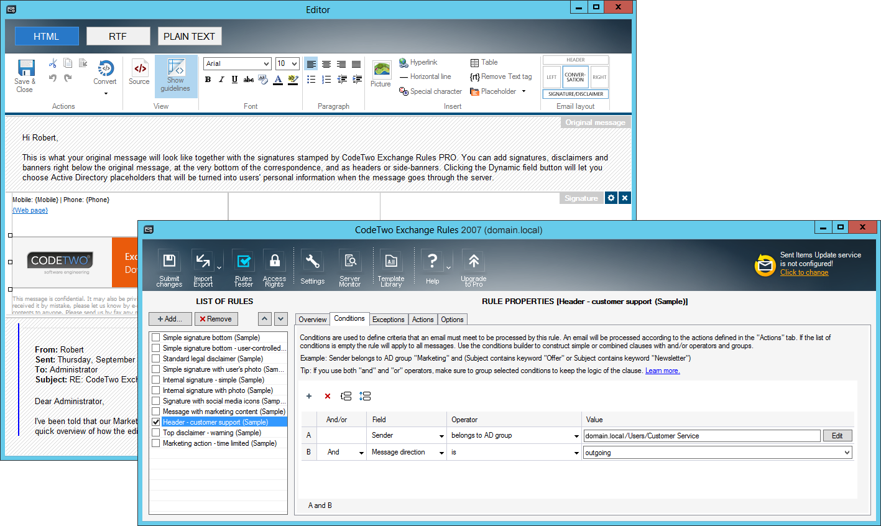Insert a bulleted list
Screen dimensions: 881x526
pyautogui.click(x=311, y=80)
